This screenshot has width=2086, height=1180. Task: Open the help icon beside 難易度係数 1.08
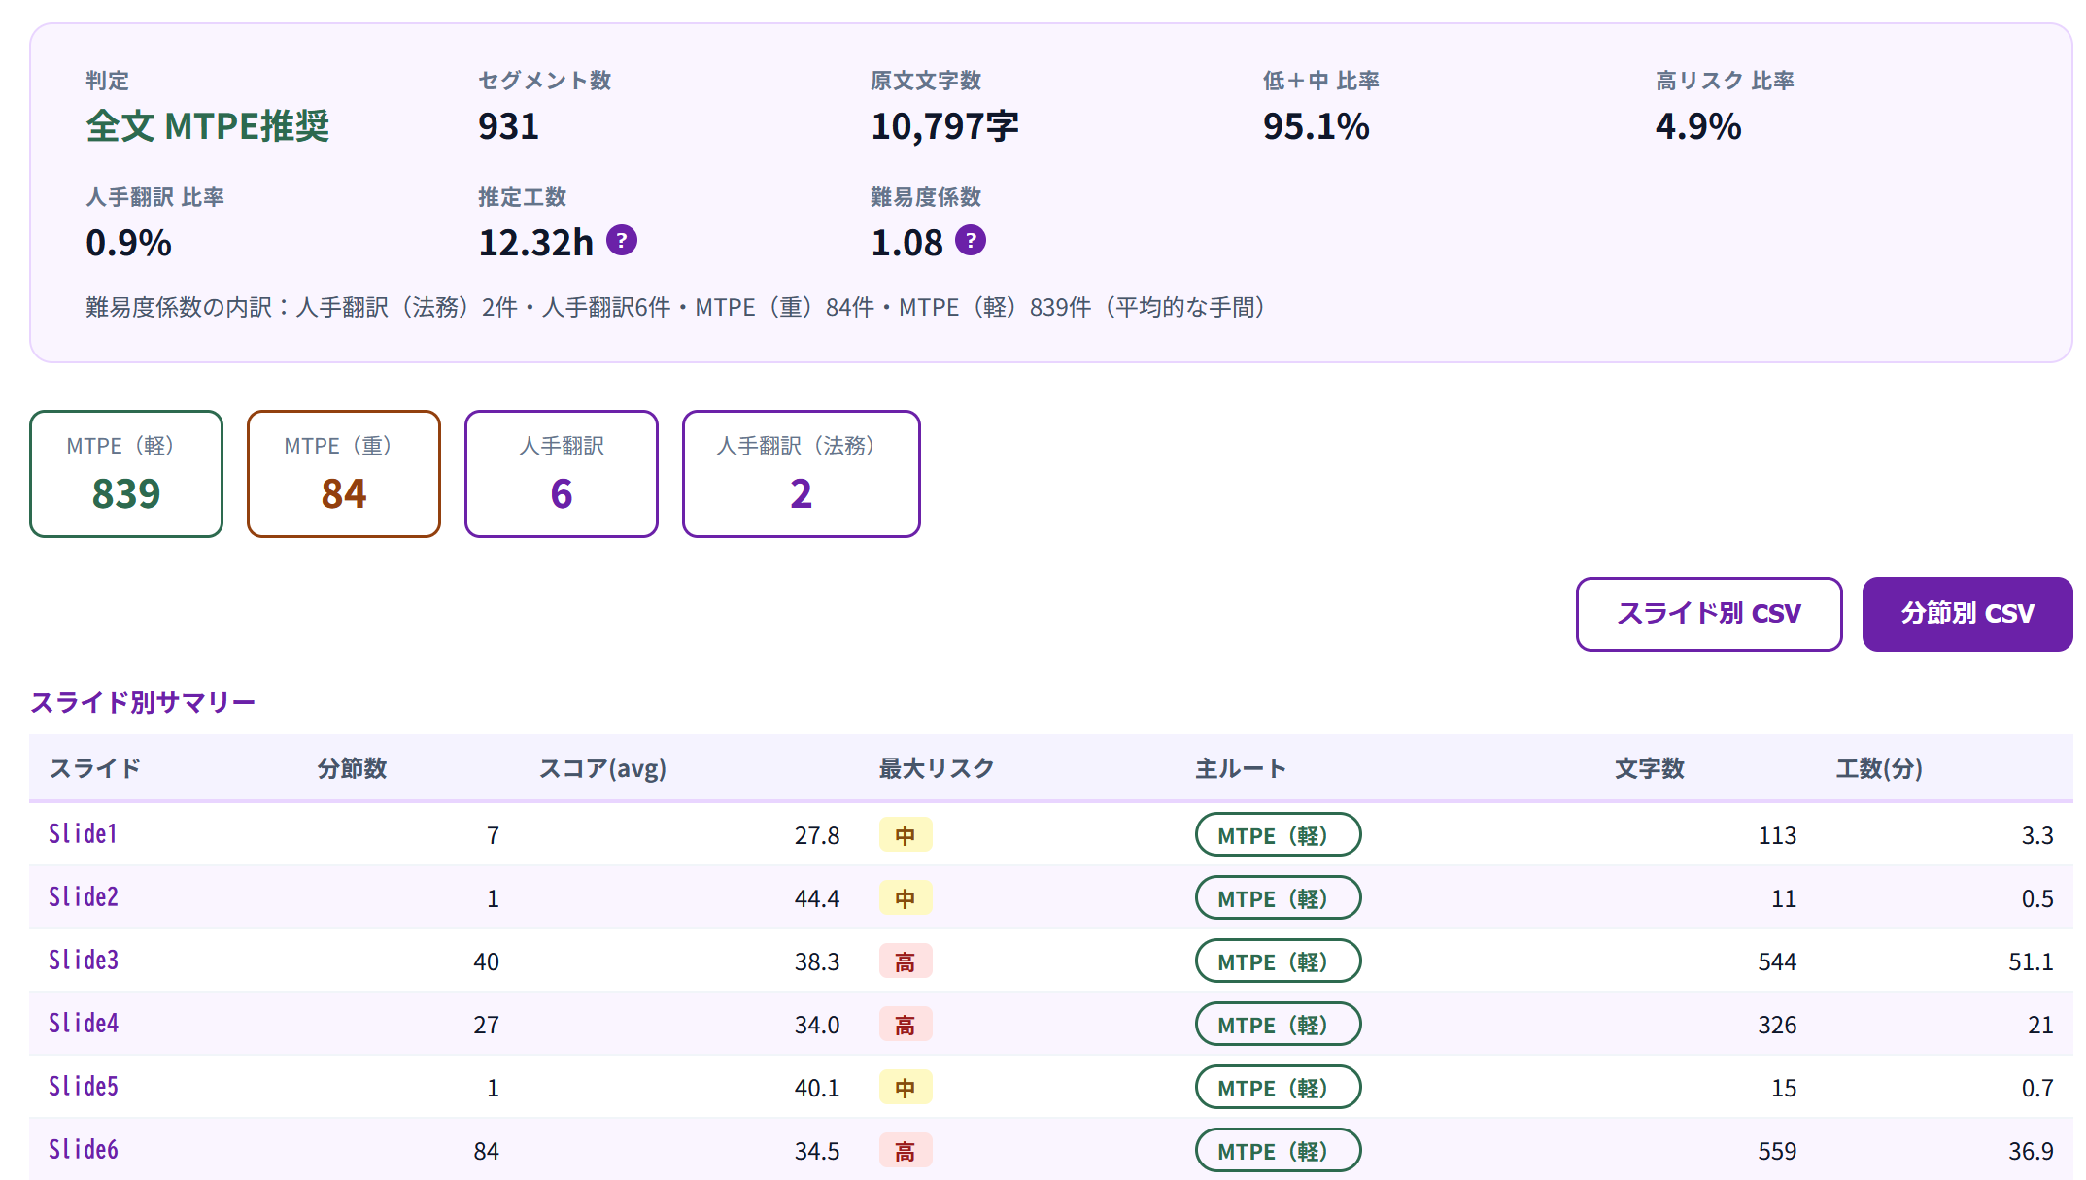(971, 240)
